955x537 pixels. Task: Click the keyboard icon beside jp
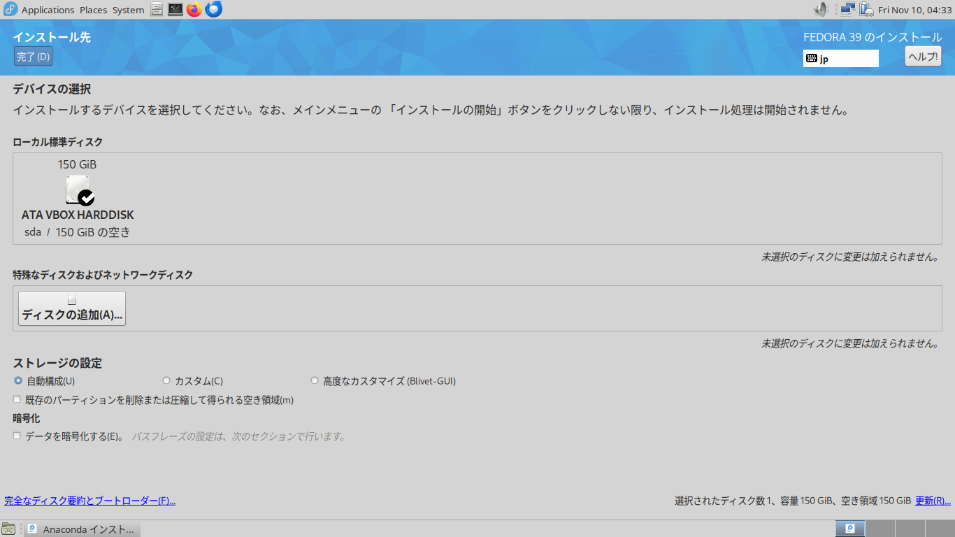[x=811, y=59]
